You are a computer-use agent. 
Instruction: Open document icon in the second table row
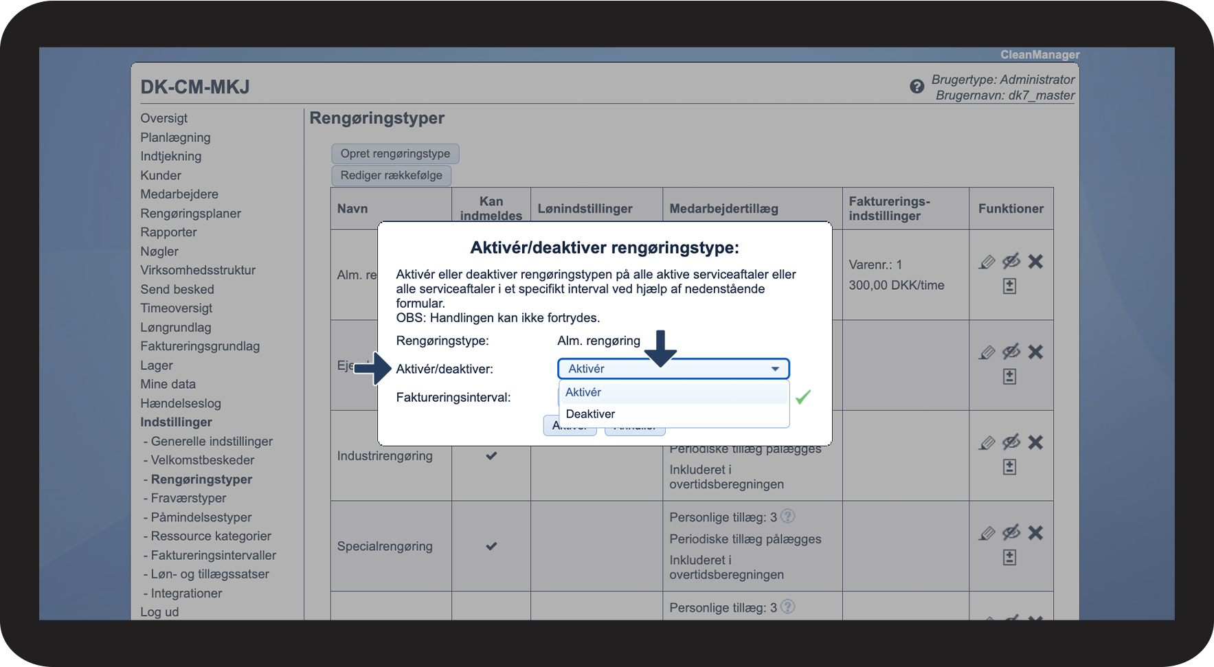pos(1009,376)
